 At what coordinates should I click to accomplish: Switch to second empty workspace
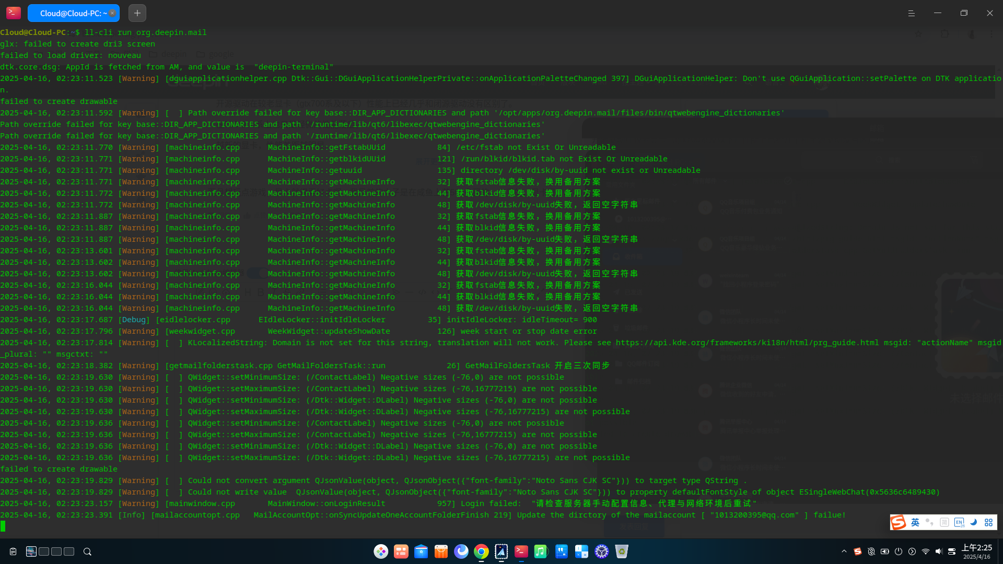tap(44, 551)
